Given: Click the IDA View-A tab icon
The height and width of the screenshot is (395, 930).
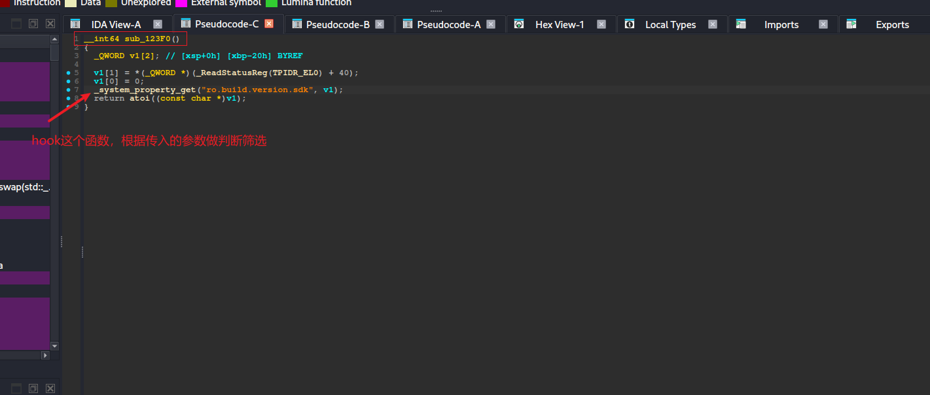Looking at the screenshot, I should [x=75, y=24].
